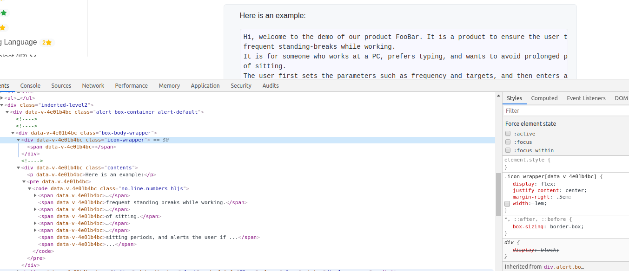Viewport: 629px width, 271px height.
Task: Open the Event Listeners tab
Action: pos(586,98)
